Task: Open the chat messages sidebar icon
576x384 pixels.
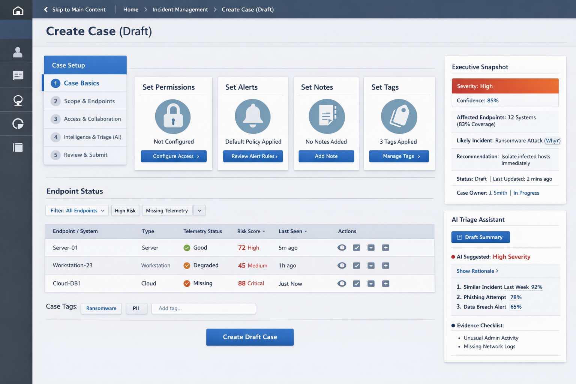Action: click(x=18, y=76)
